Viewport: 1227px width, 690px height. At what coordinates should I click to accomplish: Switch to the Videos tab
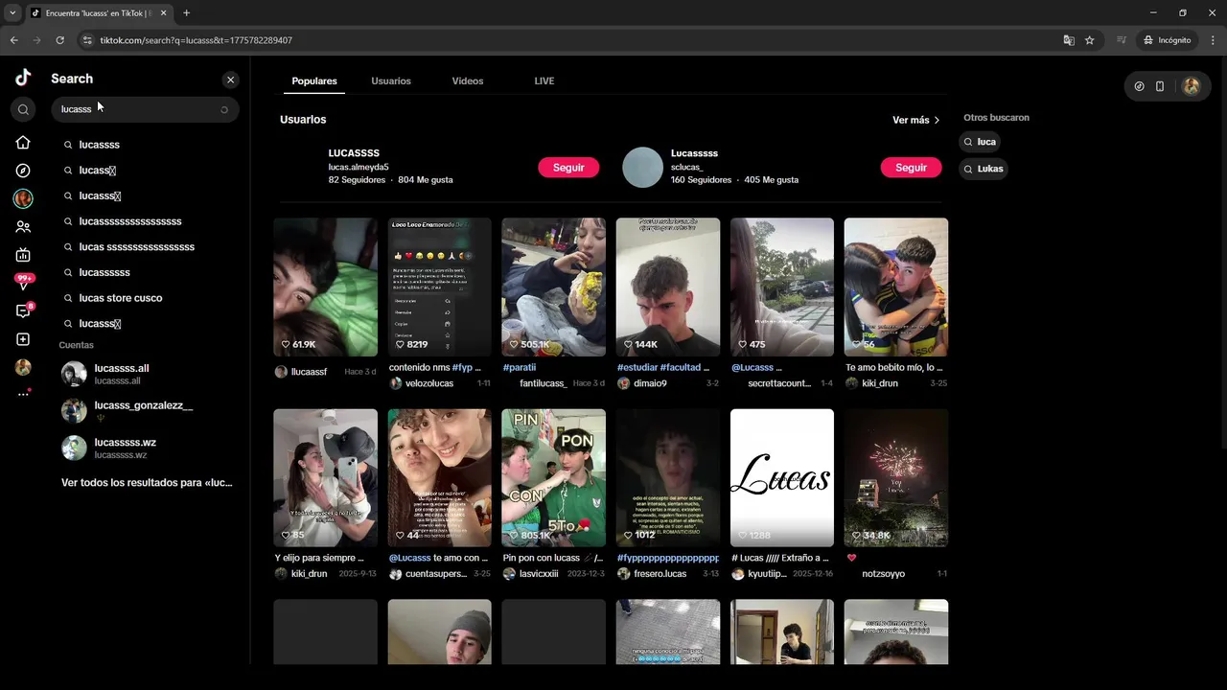[x=468, y=81]
